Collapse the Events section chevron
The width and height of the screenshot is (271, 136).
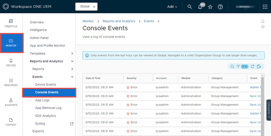(72, 77)
